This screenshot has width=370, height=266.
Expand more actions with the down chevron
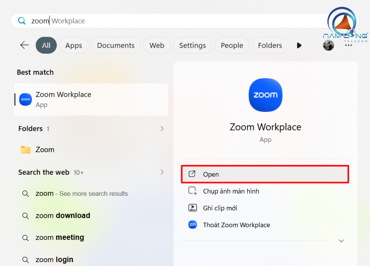[x=341, y=241]
